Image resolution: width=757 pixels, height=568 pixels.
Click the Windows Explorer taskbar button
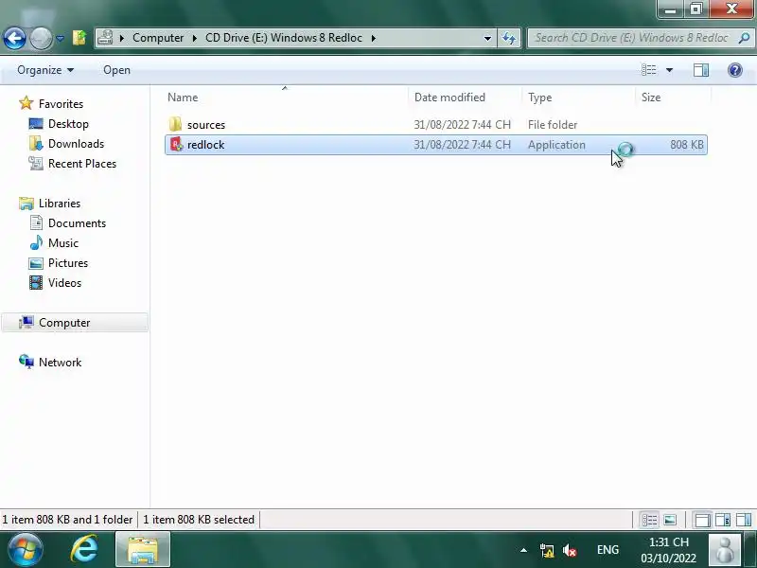[x=143, y=550]
